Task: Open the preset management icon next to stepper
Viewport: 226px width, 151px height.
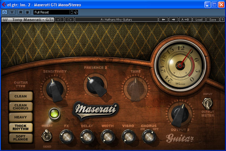Action: [76, 12]
